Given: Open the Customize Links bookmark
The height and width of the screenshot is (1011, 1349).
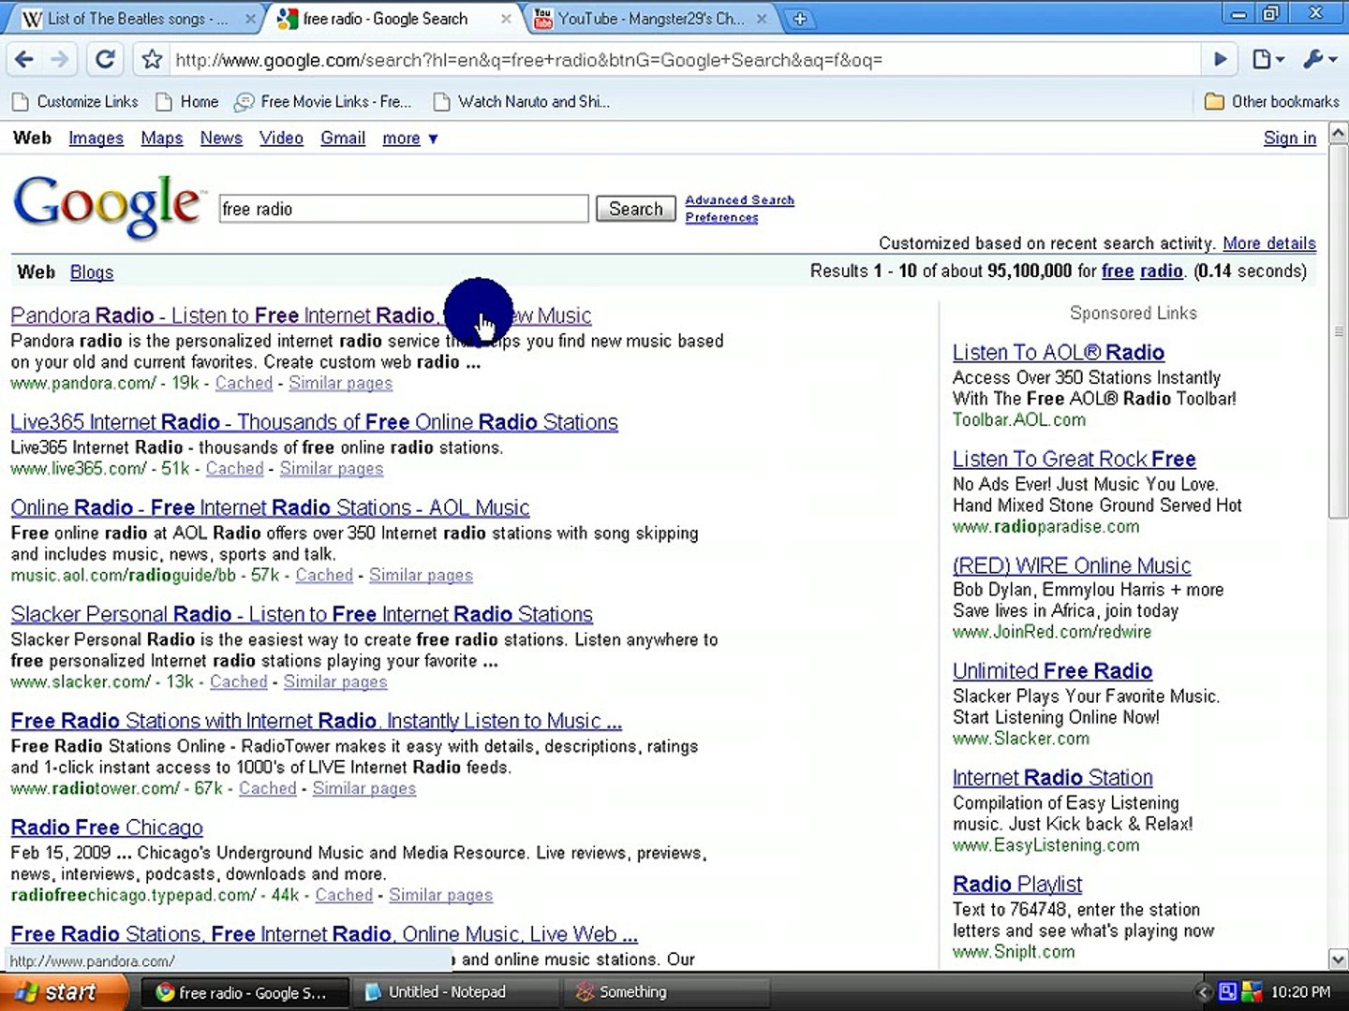Looking at the screenshot, I should (75, 102).
